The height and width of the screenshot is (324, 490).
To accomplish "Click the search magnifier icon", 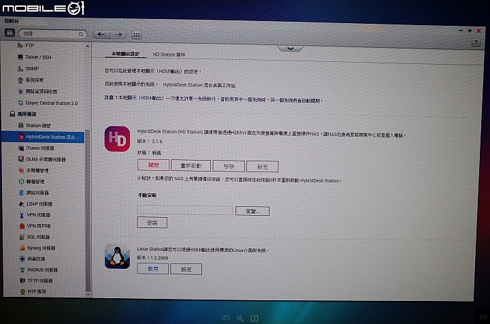I will tap(80, 34).
